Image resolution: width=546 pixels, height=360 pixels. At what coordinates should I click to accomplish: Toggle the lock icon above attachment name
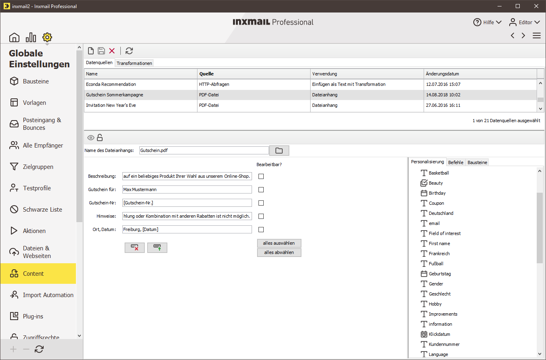point(100,137)
